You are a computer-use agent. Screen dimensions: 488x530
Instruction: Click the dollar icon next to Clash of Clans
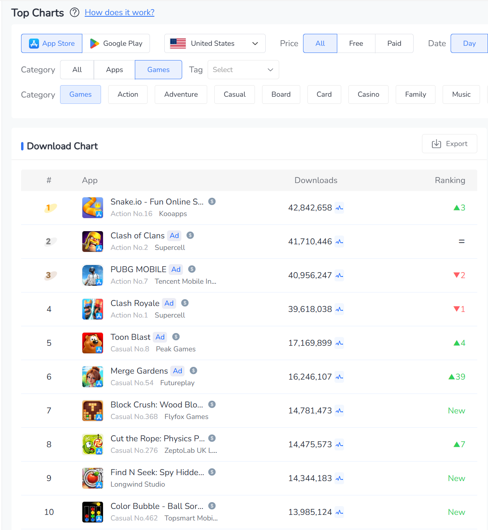pos(190,235)
